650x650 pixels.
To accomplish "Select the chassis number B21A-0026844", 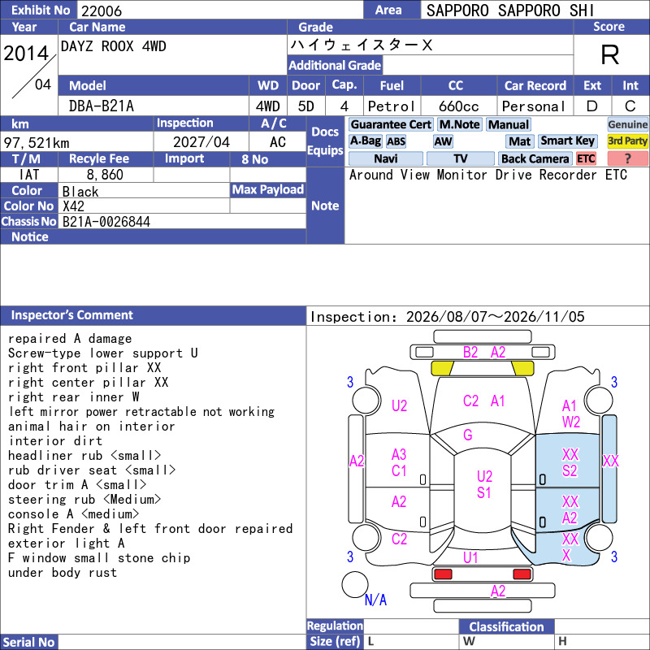I will 106,222.
